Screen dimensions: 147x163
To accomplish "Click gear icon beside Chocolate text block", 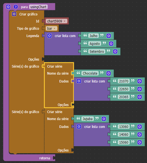I will pyautogui.click(x=108, y=74).
